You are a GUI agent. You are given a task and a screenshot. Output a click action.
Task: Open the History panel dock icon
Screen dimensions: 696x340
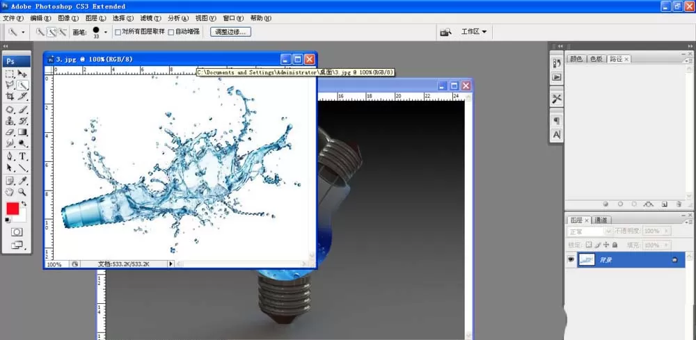pos(557,63)
